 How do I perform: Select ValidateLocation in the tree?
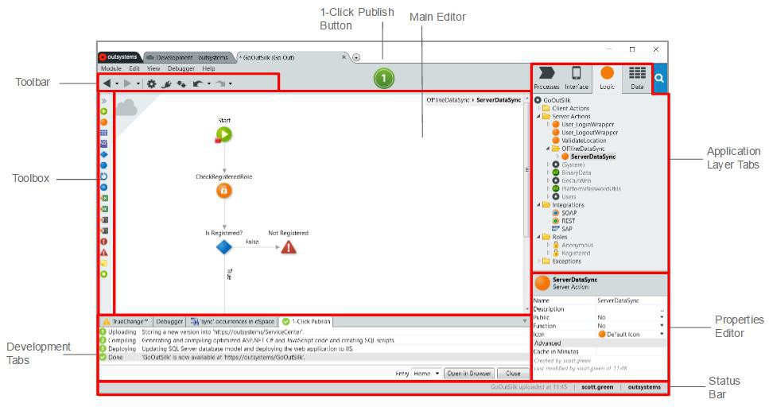coord(584,141)
